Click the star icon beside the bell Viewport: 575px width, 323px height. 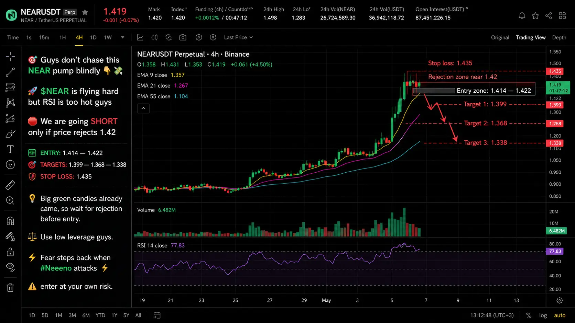coord(535,15)
